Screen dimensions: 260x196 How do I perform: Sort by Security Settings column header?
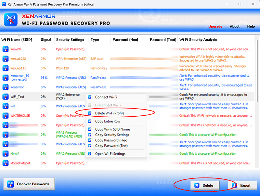pyautogui.click(x=70, y=40)
